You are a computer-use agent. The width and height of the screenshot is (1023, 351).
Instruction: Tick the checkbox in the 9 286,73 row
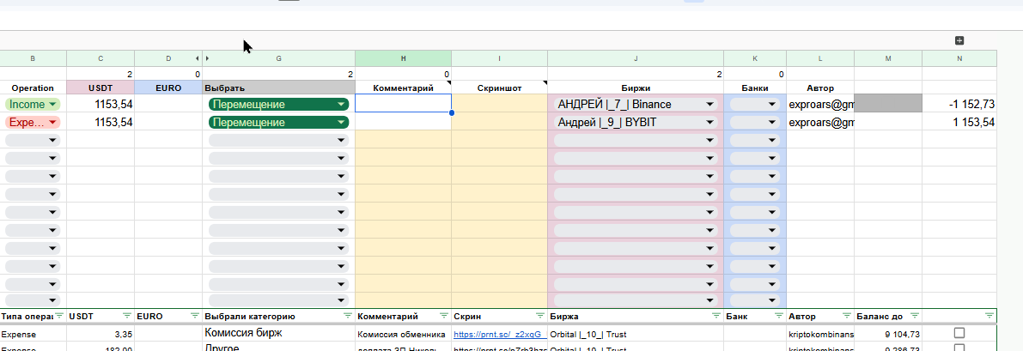point(959,348)
